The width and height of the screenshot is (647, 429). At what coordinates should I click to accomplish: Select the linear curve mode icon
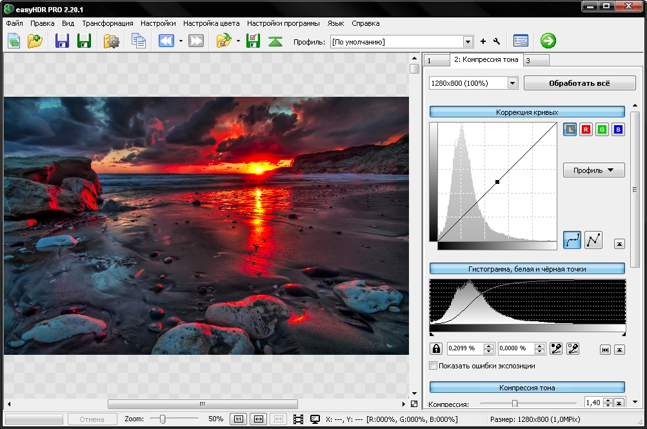tap(593, 240)
